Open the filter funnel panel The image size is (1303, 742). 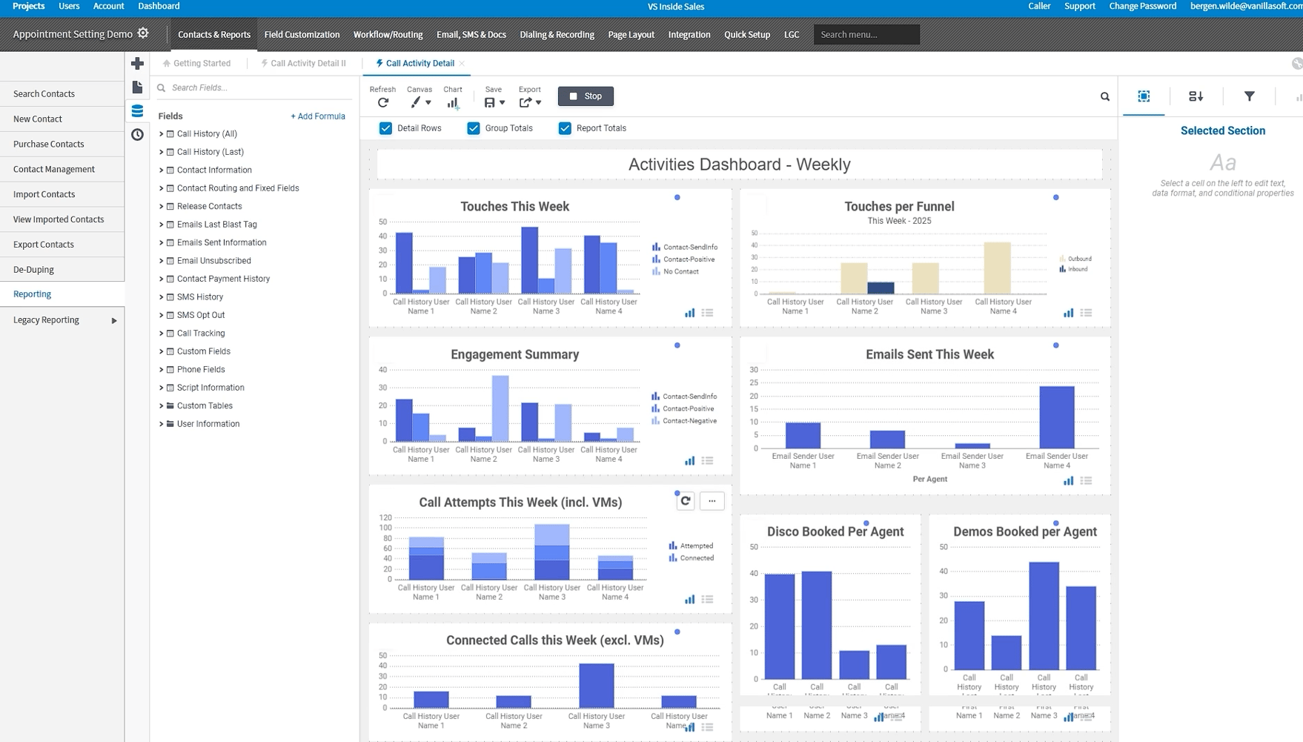click(1250, 96)
